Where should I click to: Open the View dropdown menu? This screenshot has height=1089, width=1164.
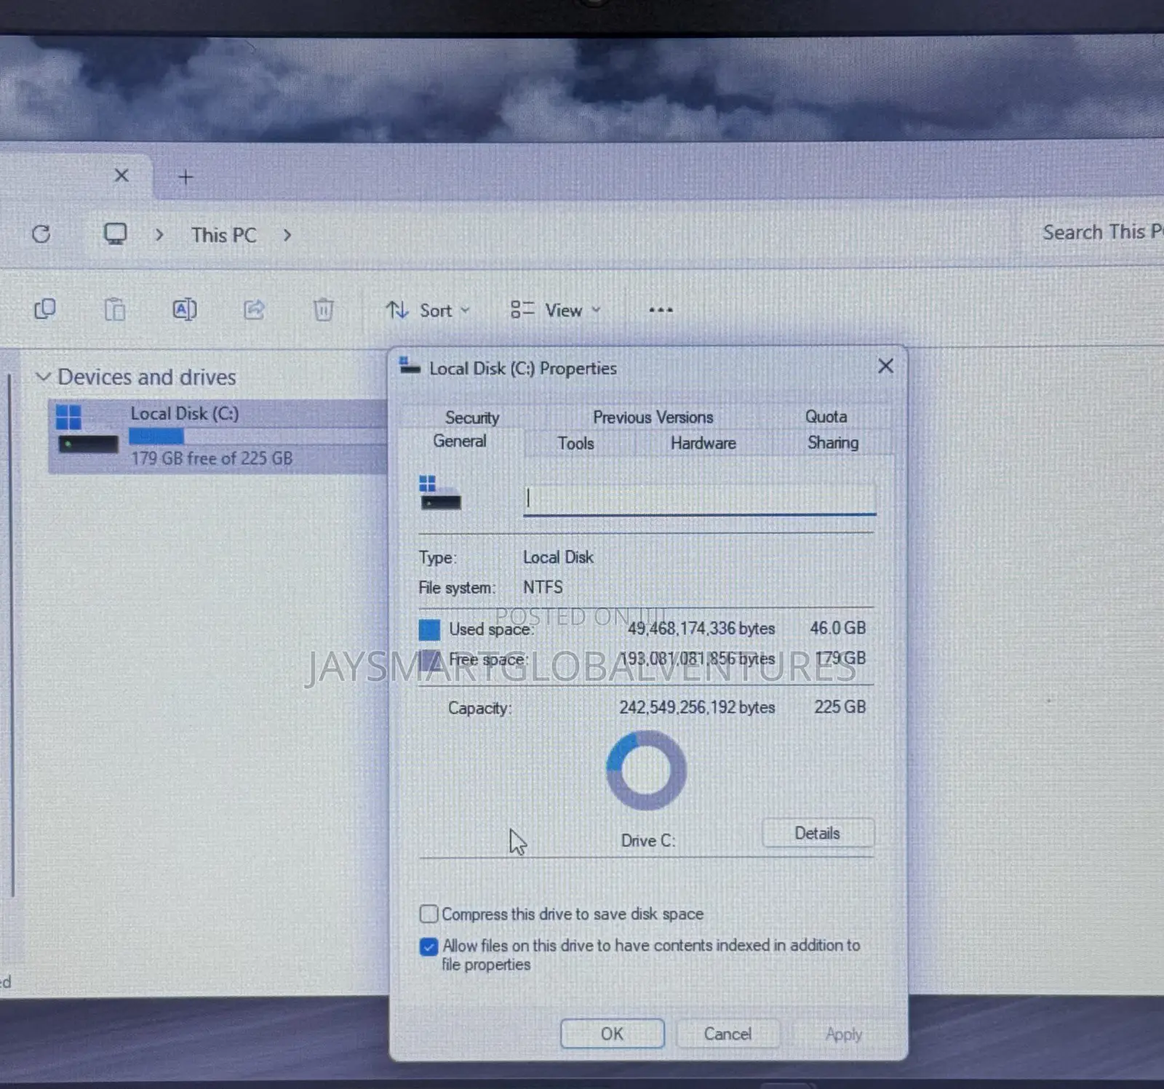tap(556, 311)
